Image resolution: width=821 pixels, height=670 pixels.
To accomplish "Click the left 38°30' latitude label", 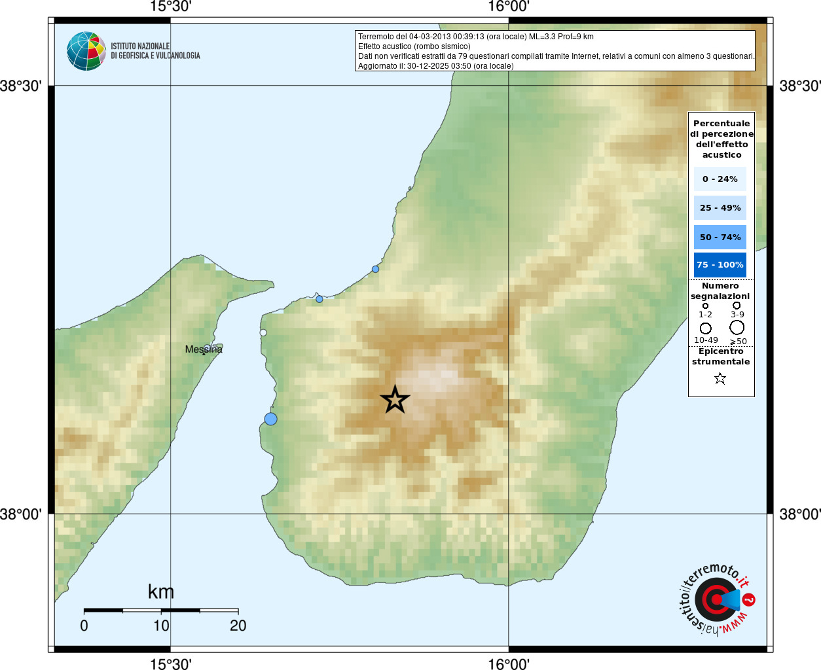I will 21,86.
